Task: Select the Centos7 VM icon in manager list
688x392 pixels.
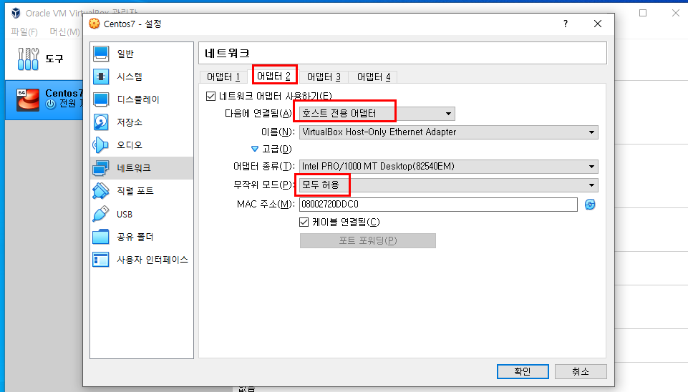Action: 28,99
